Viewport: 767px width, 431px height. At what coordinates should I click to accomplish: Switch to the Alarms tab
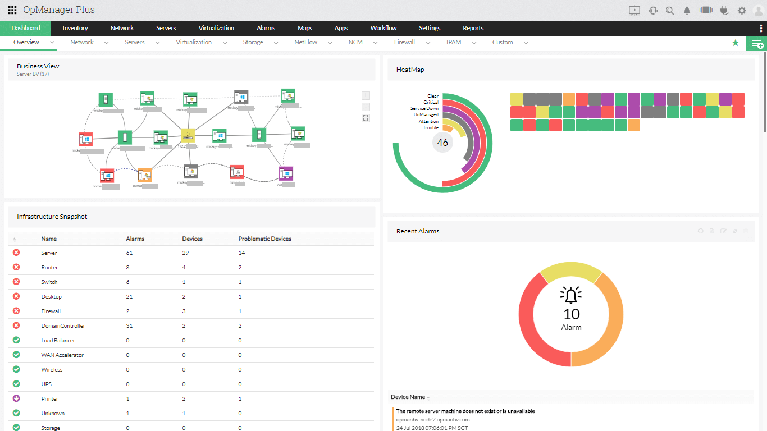click(265, 28)
